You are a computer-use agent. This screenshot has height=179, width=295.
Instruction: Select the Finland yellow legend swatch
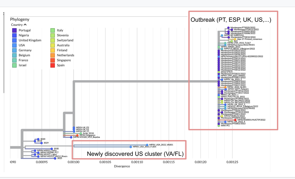pos(53,50)
